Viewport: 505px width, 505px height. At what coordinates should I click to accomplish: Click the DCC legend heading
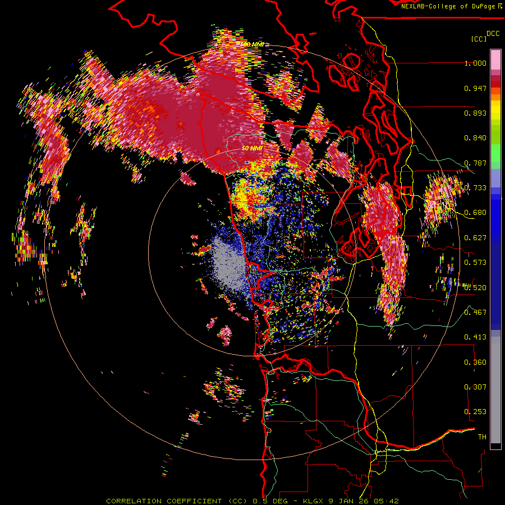click(x=493, y=34)
